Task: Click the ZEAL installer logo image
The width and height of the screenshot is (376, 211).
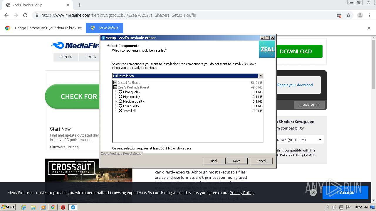Action: [x=267, y=49]
